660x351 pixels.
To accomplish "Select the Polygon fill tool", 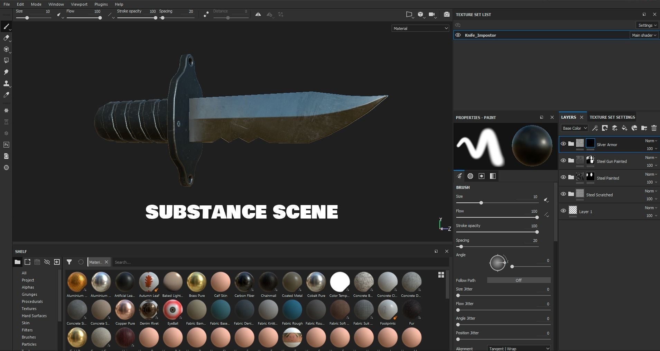I will (6, 61).
